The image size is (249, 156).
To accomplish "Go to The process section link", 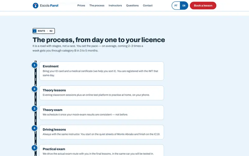I will (97, 5).
